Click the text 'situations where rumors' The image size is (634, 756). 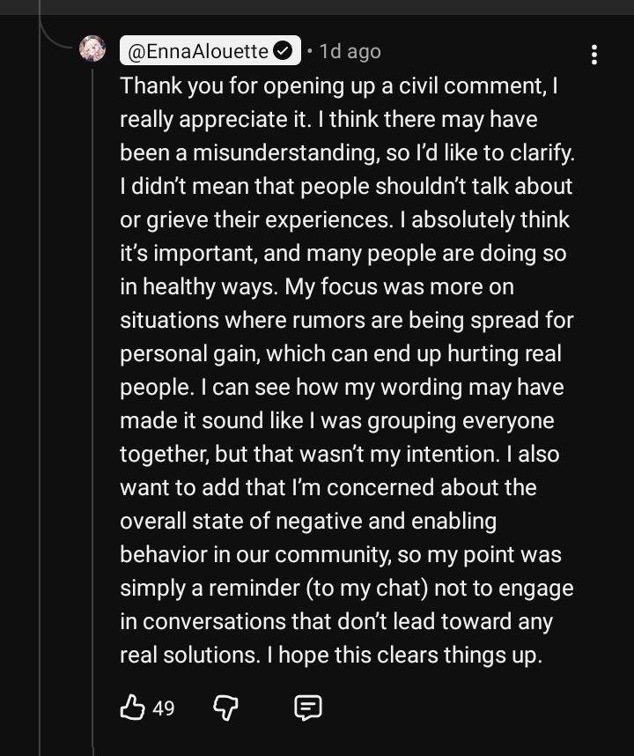[242, 320]
